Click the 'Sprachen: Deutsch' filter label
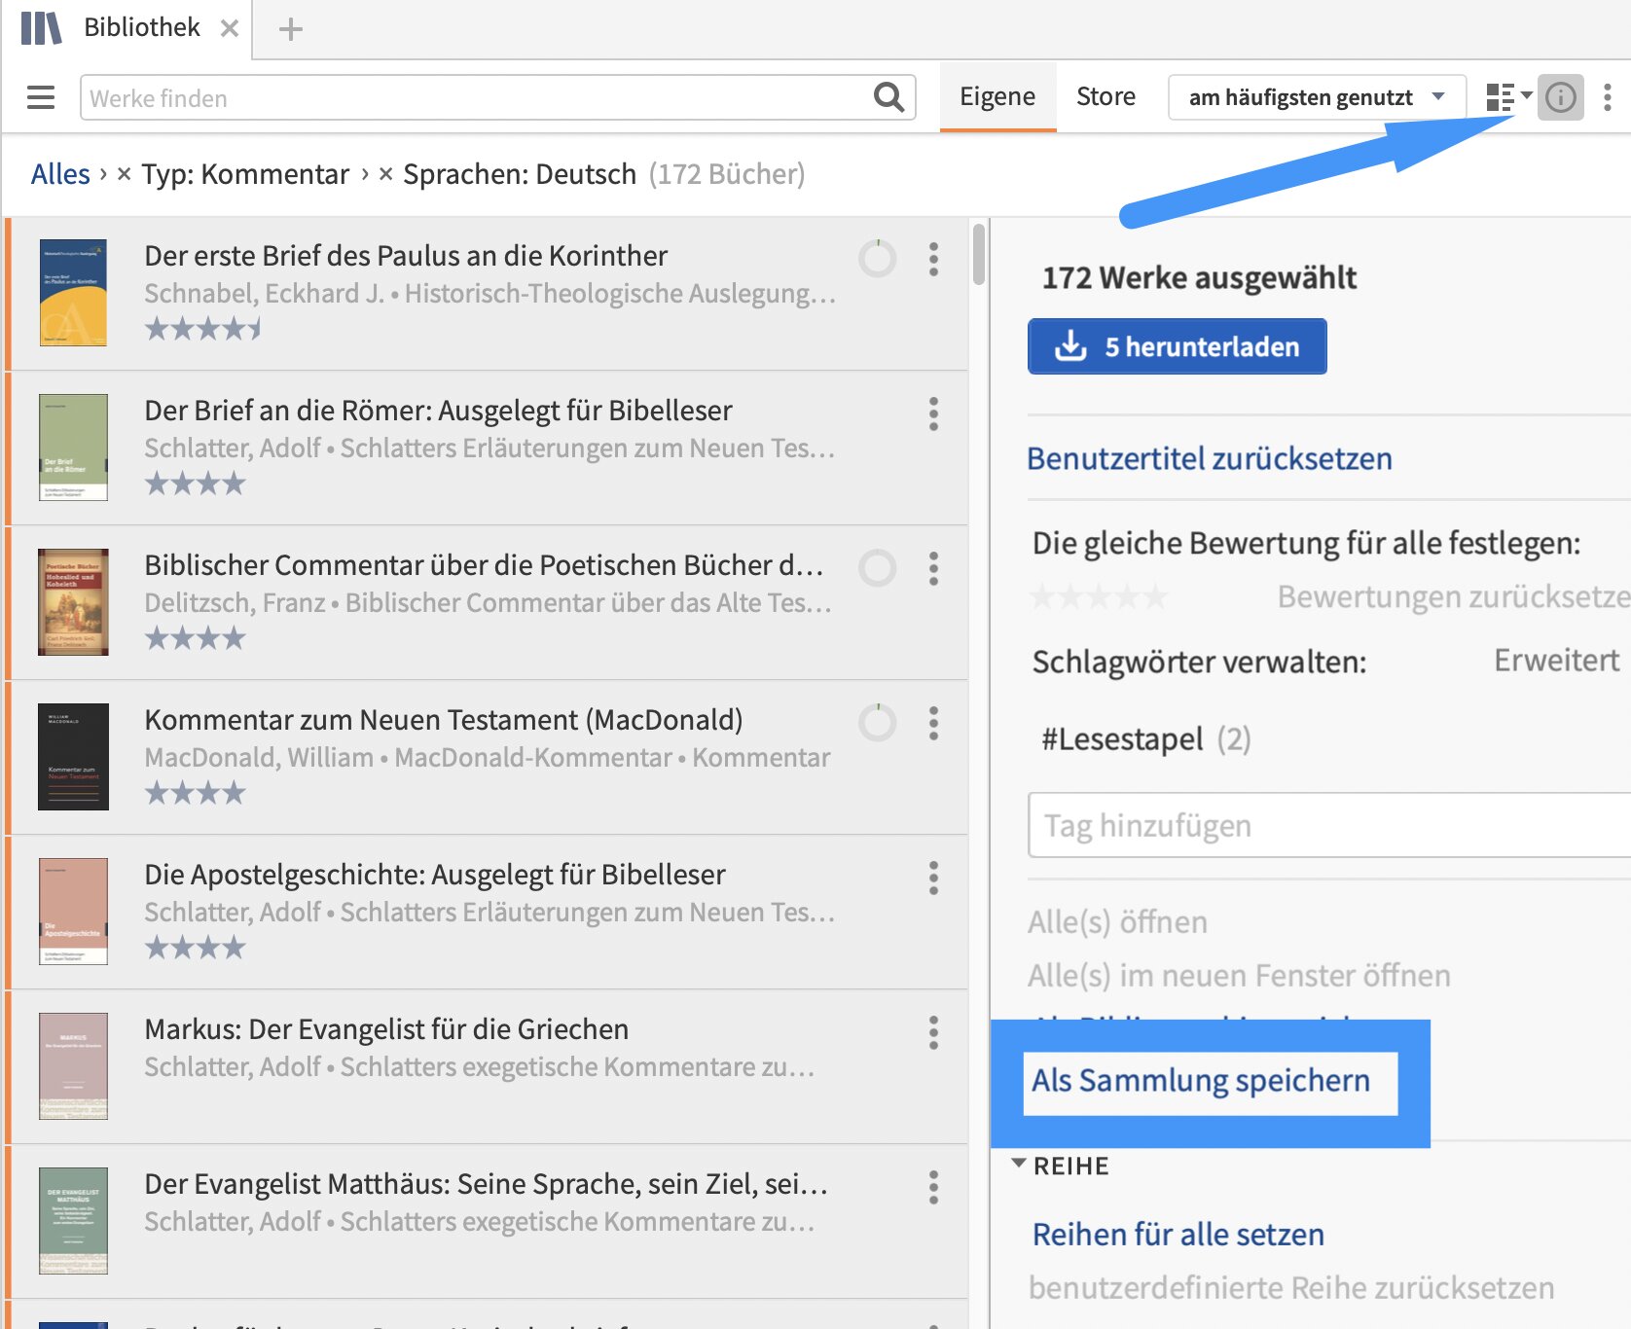1631x1329 pixels. pos(520,174)
